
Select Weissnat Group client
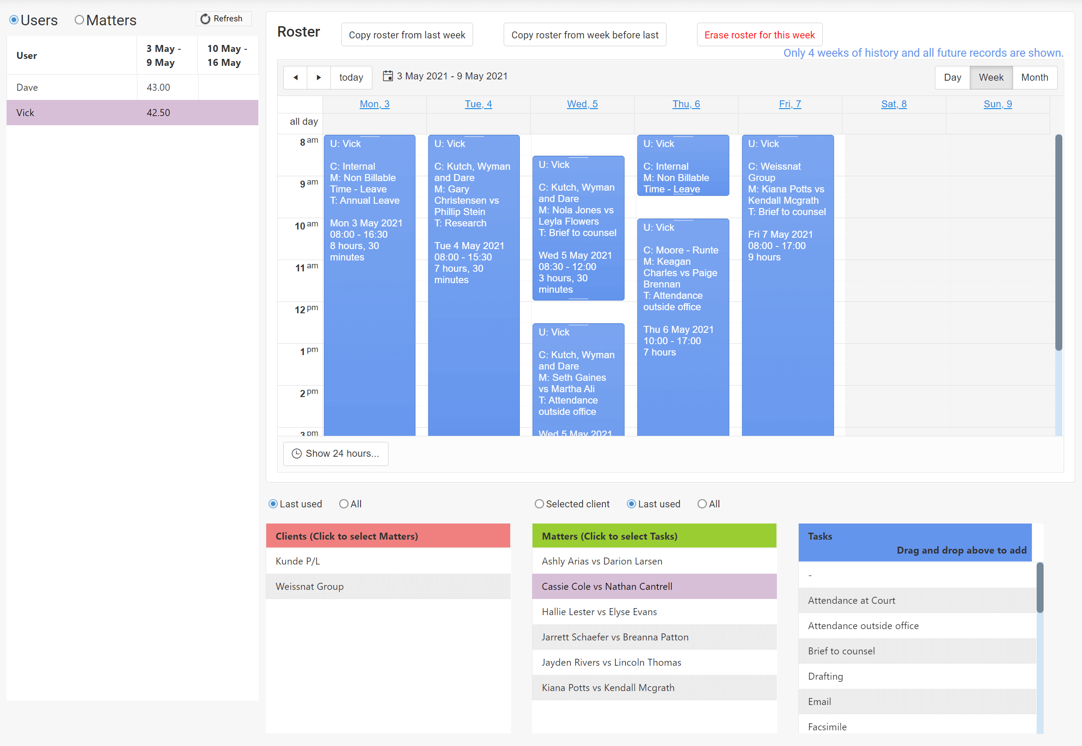(388, 586)
